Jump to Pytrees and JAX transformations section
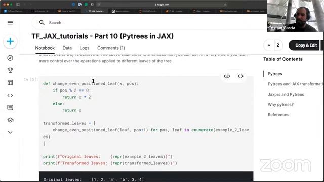This screenshot has width=324, height=182. 296,84
